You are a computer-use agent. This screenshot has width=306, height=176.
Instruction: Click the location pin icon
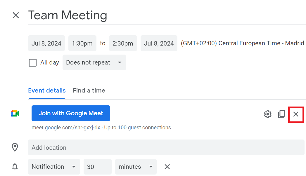pos(15,147)
